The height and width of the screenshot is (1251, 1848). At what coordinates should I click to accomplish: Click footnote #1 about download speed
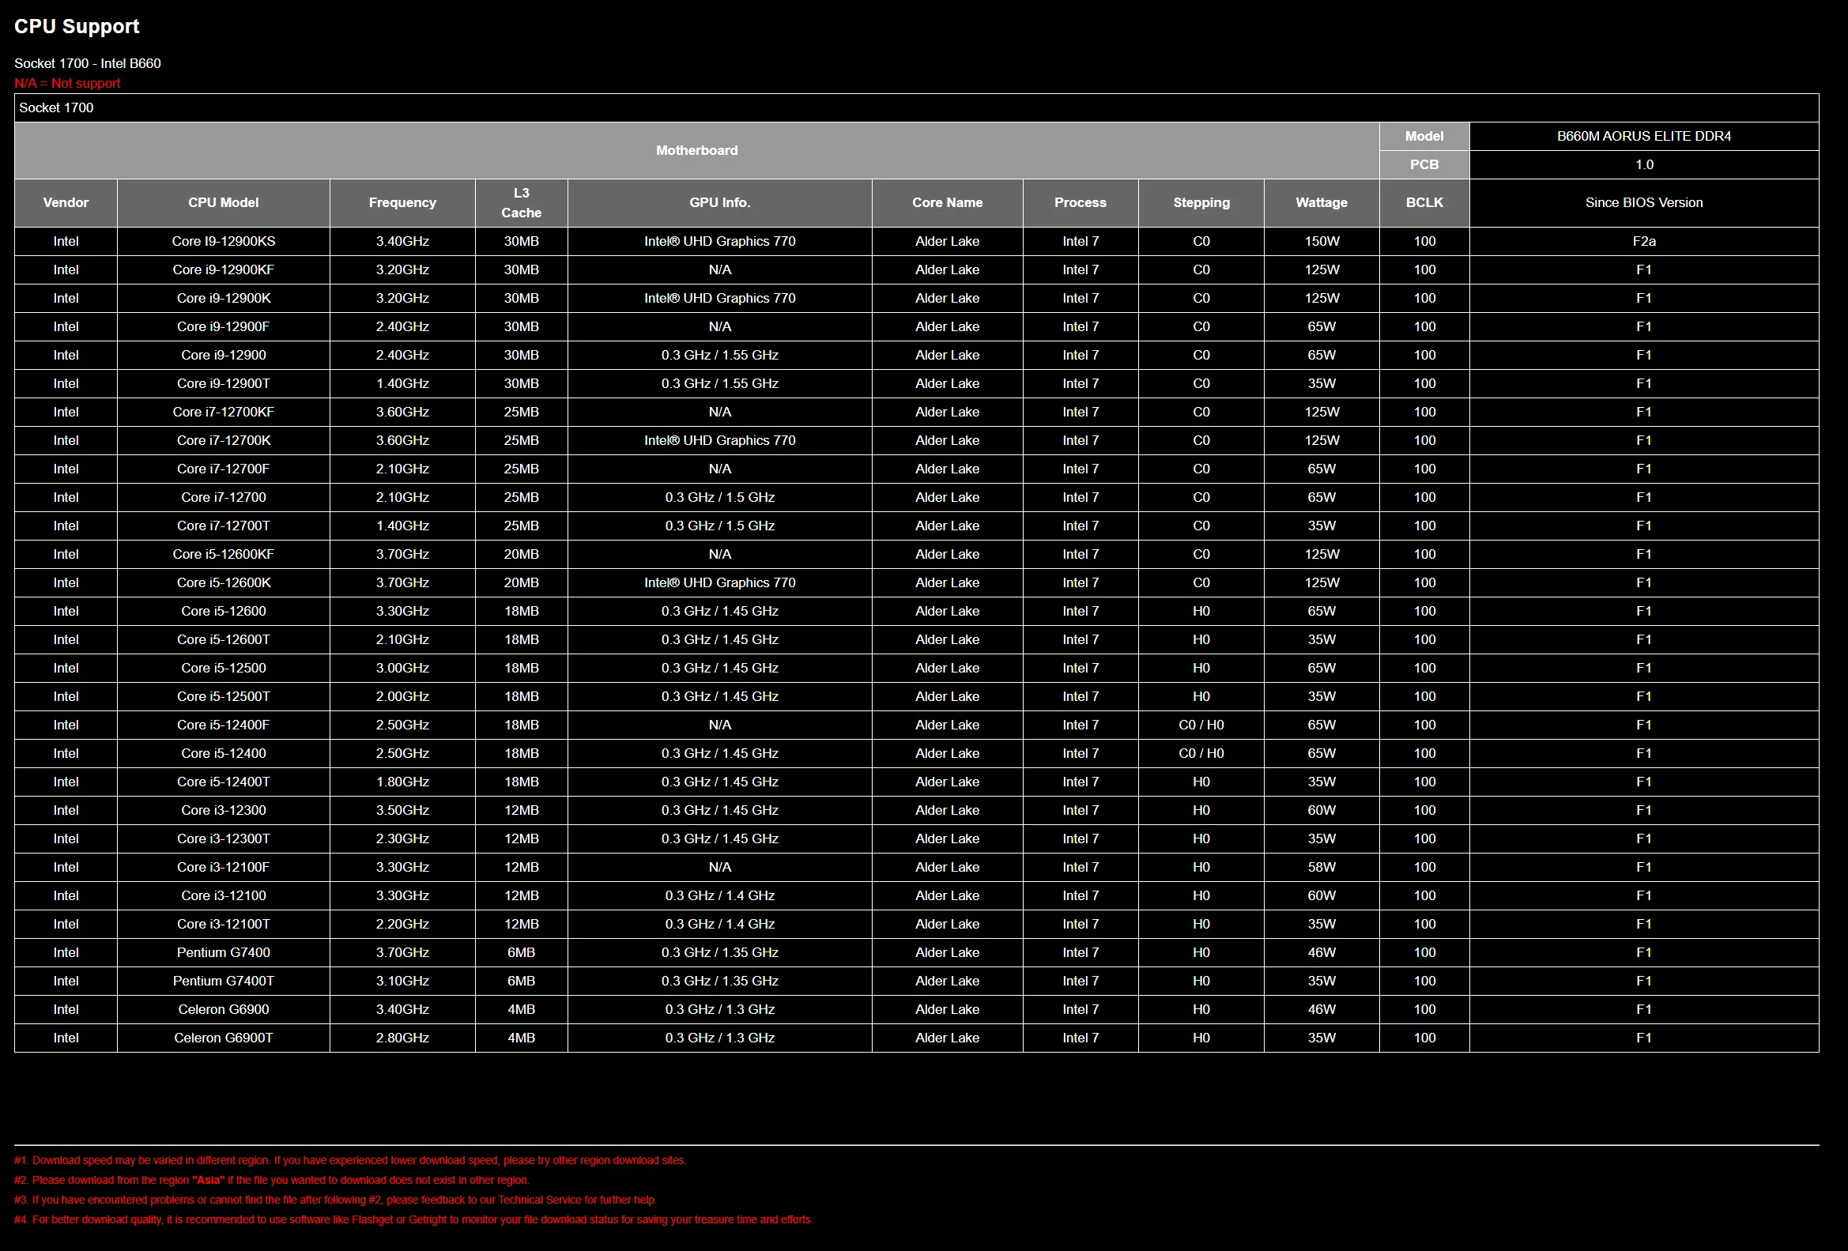pos(350,1160)
